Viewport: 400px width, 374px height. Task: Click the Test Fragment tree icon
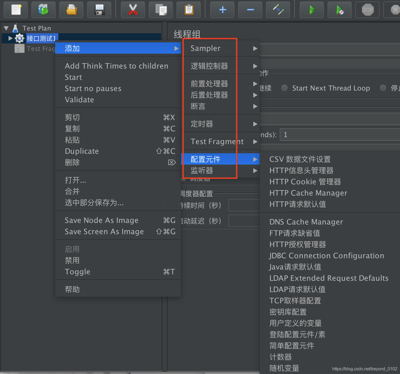(19, 48)
